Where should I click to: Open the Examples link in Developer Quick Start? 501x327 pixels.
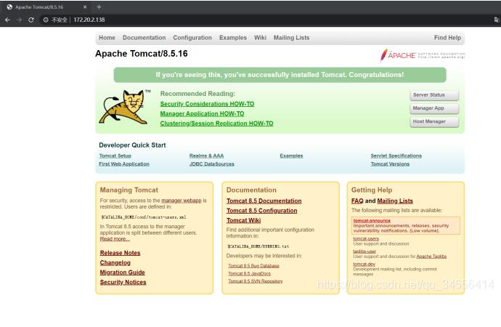[291, 156]
